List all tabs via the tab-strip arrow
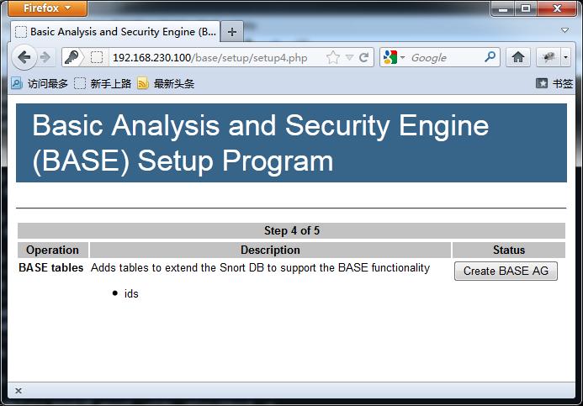583x406 pixels. pos(564,30)
